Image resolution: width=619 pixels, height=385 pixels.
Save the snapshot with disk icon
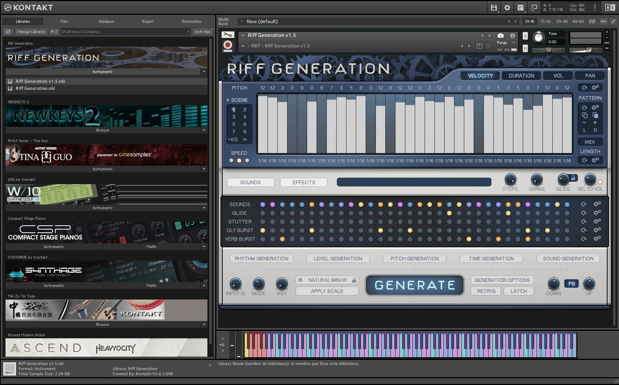(x=479, y=46)
